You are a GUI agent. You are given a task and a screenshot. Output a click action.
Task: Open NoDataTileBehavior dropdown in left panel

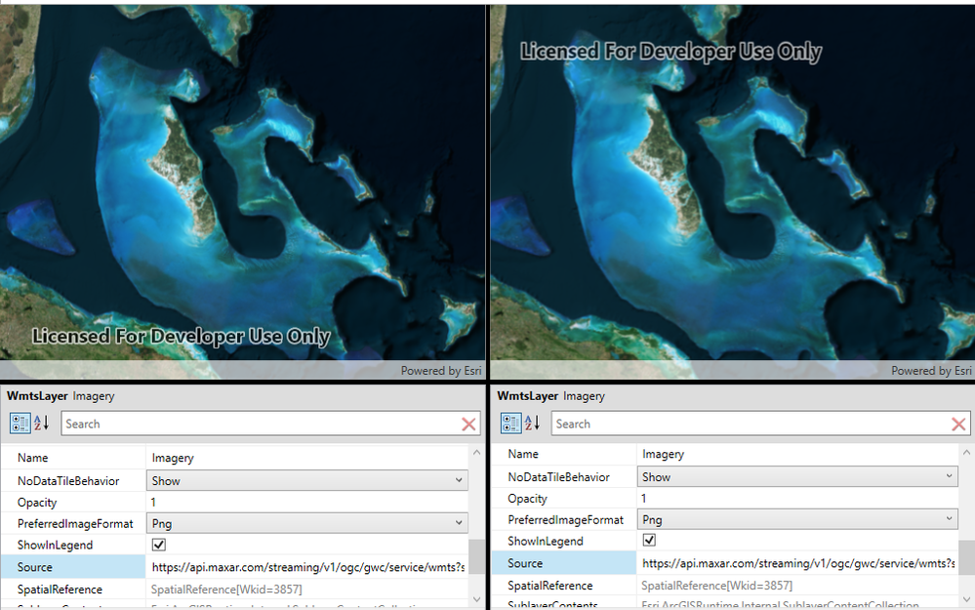click(x=307, y=480)
